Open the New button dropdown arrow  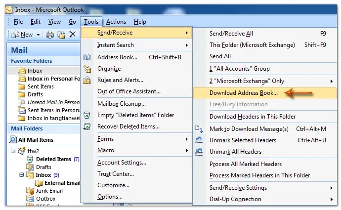[38, 35]
